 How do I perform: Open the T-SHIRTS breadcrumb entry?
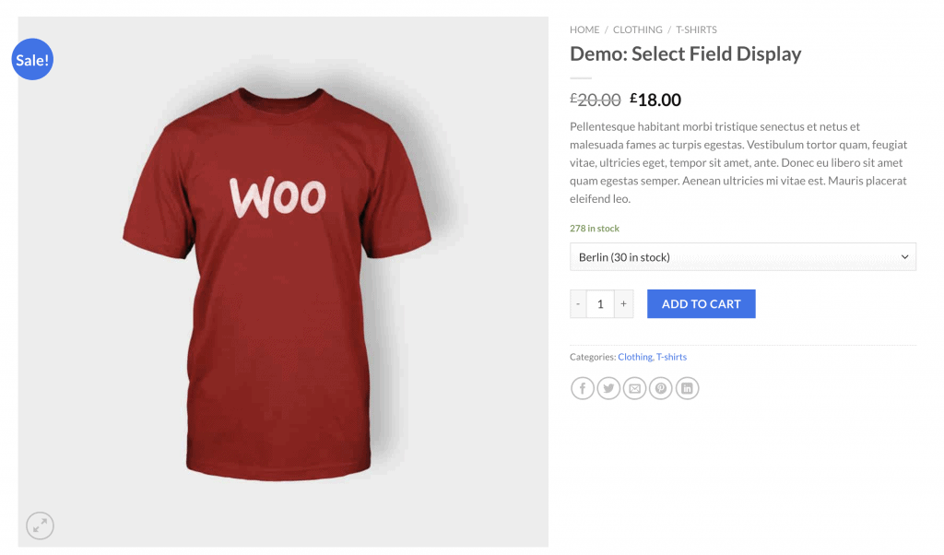696,30
